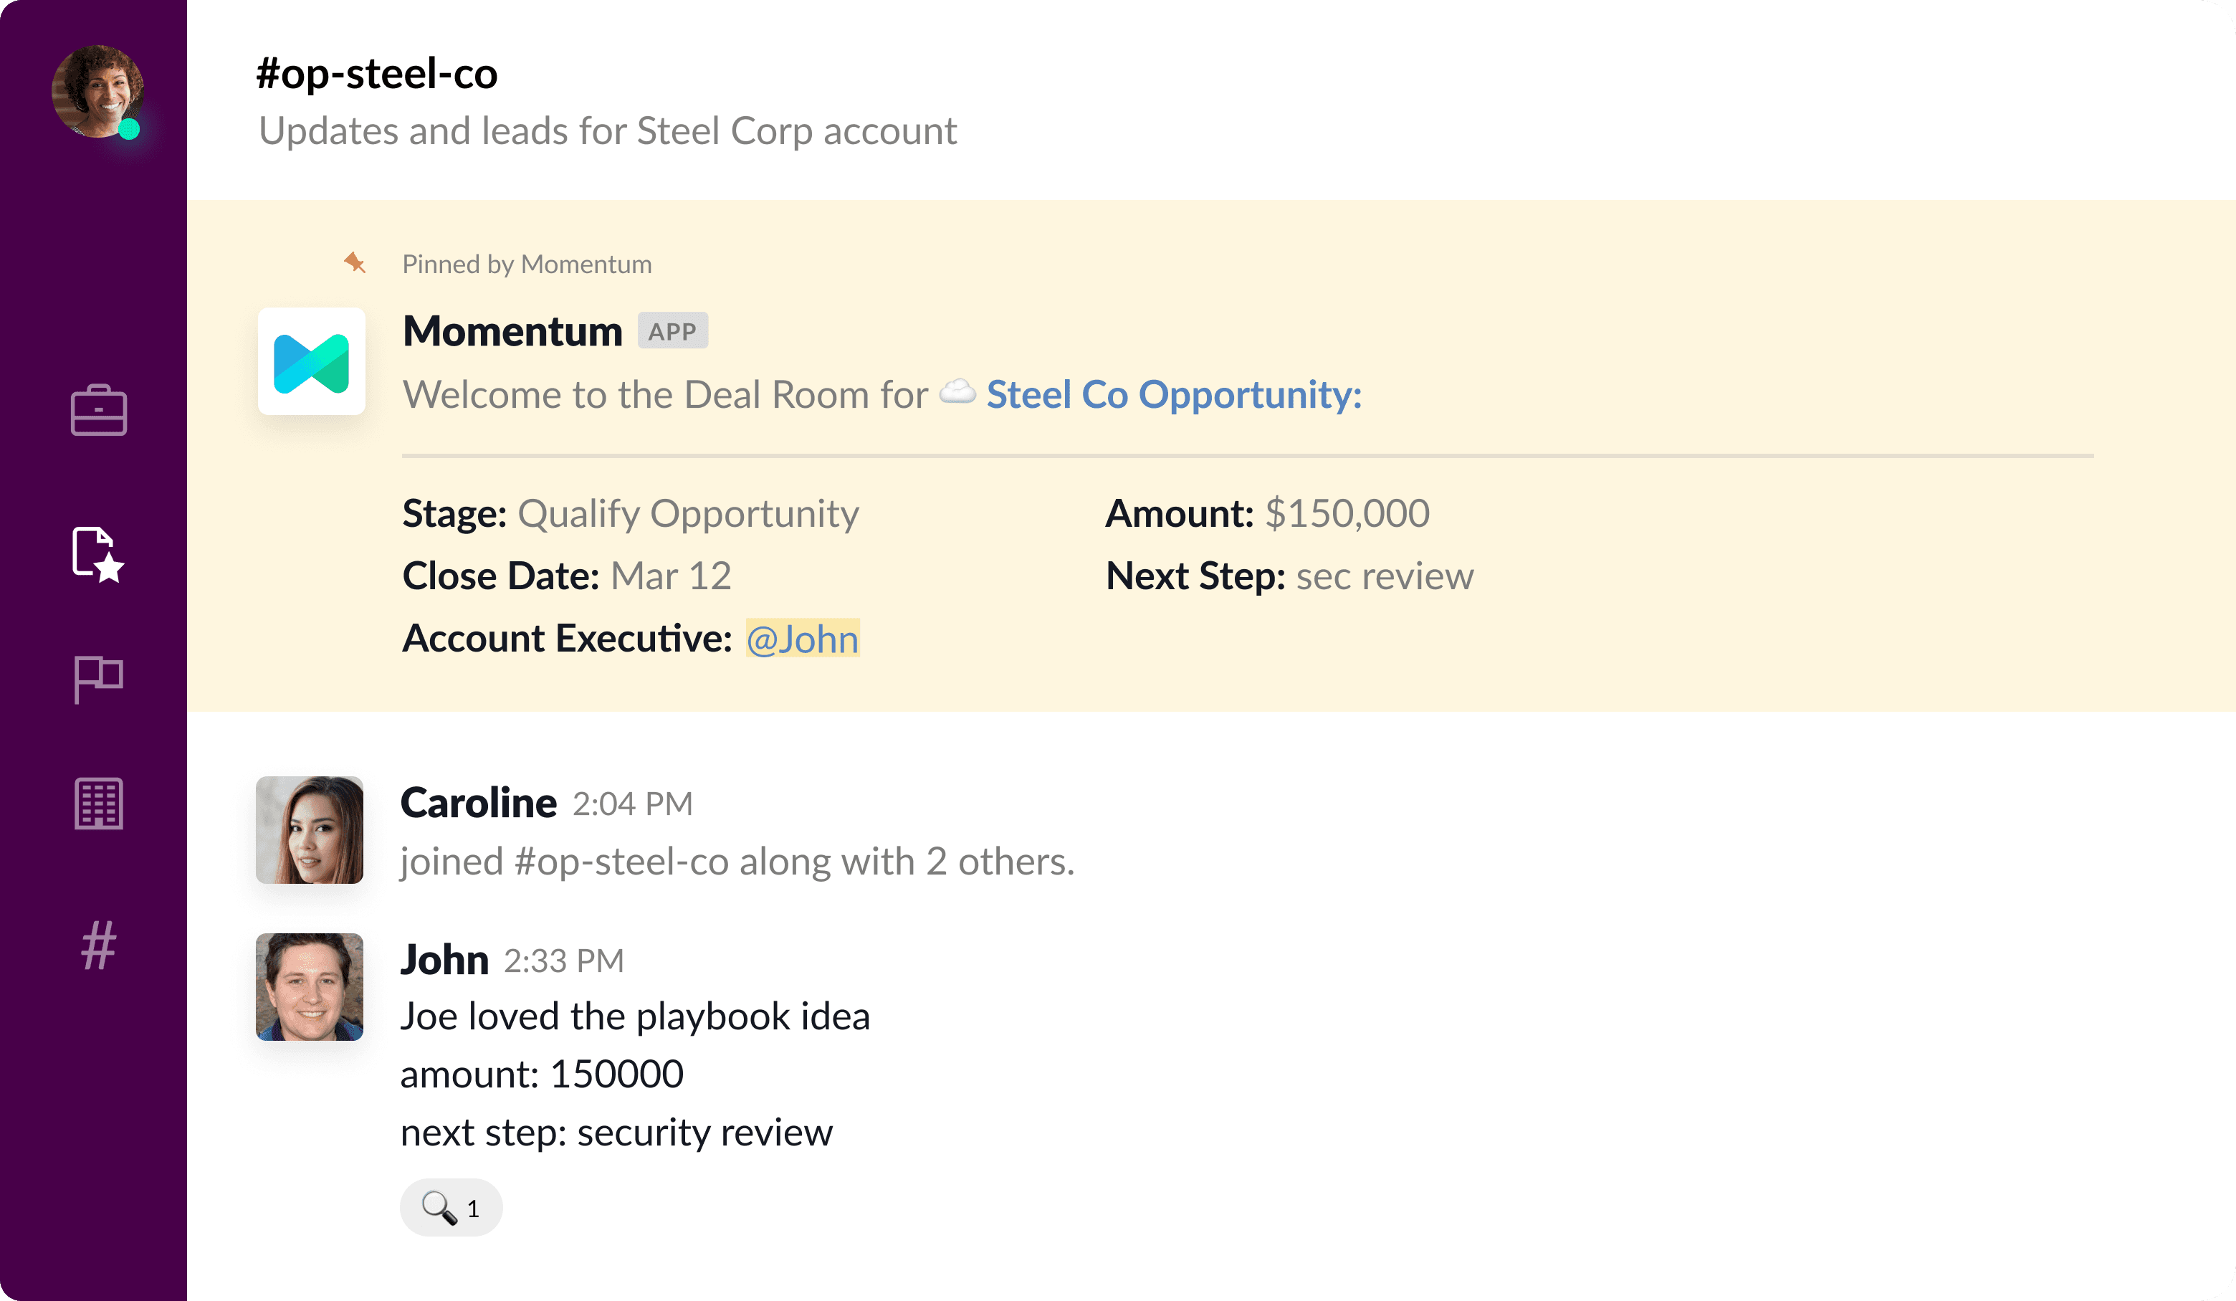
Task: Click 'Pinned by Momentum' label
Action: point(527,265)
